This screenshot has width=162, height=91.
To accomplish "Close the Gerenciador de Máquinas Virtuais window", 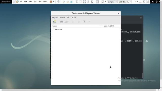I will [x=118, y=13].
